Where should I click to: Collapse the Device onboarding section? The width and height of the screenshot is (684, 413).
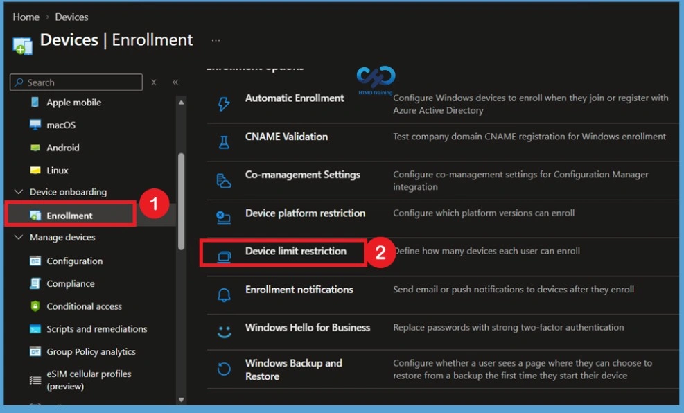(x=19, y=192)
